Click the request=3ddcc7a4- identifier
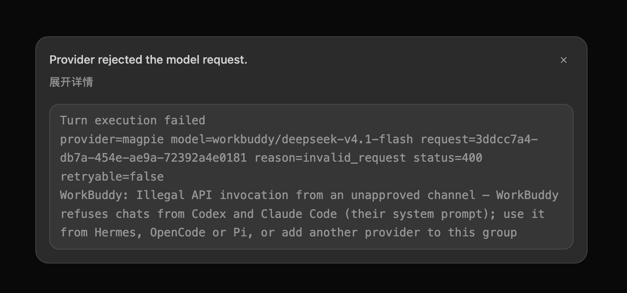This screenshot has height=293, width=627. (x=479, y=139)
